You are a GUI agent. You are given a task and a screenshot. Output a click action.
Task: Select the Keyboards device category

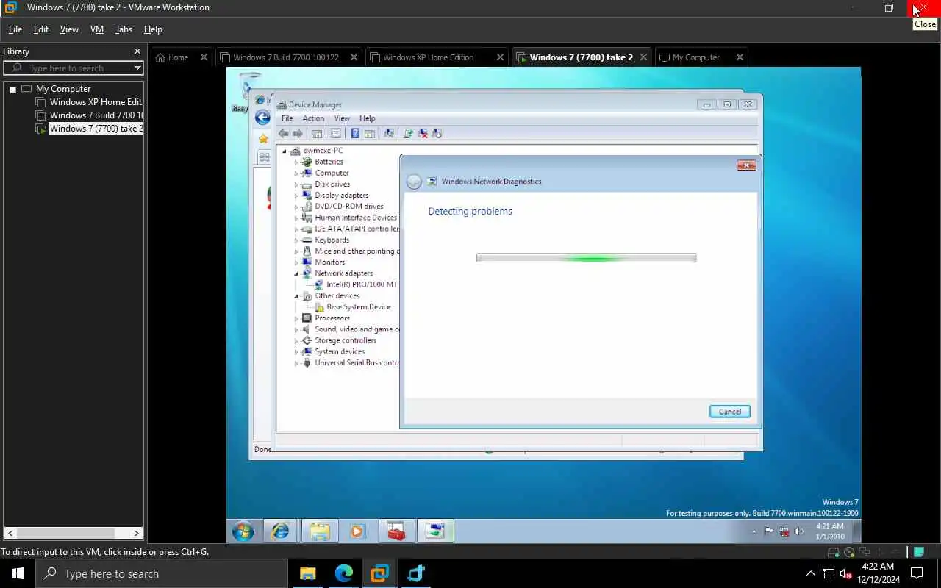tap(332, 240)
